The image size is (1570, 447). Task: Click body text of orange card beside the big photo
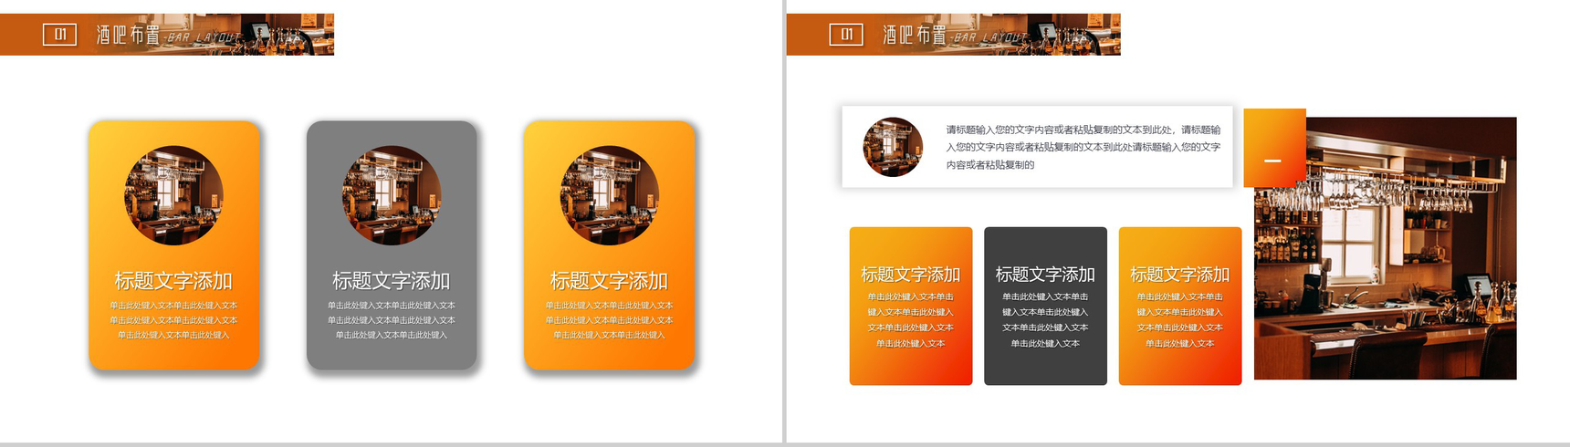(x=1180, y=320)
